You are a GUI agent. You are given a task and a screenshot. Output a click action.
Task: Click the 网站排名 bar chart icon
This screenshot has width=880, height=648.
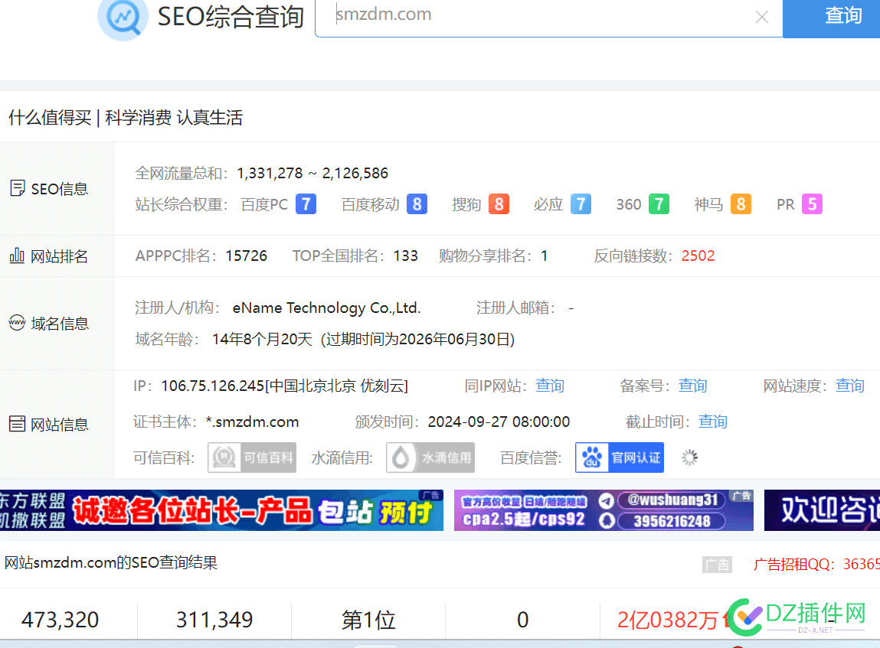(x=17, y=256)
